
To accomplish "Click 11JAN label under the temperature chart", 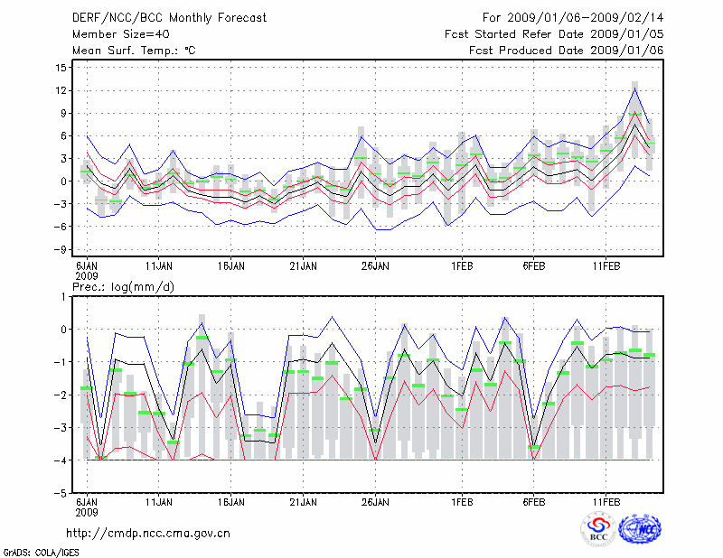I will pyautogui.click(x=159, y=266).
